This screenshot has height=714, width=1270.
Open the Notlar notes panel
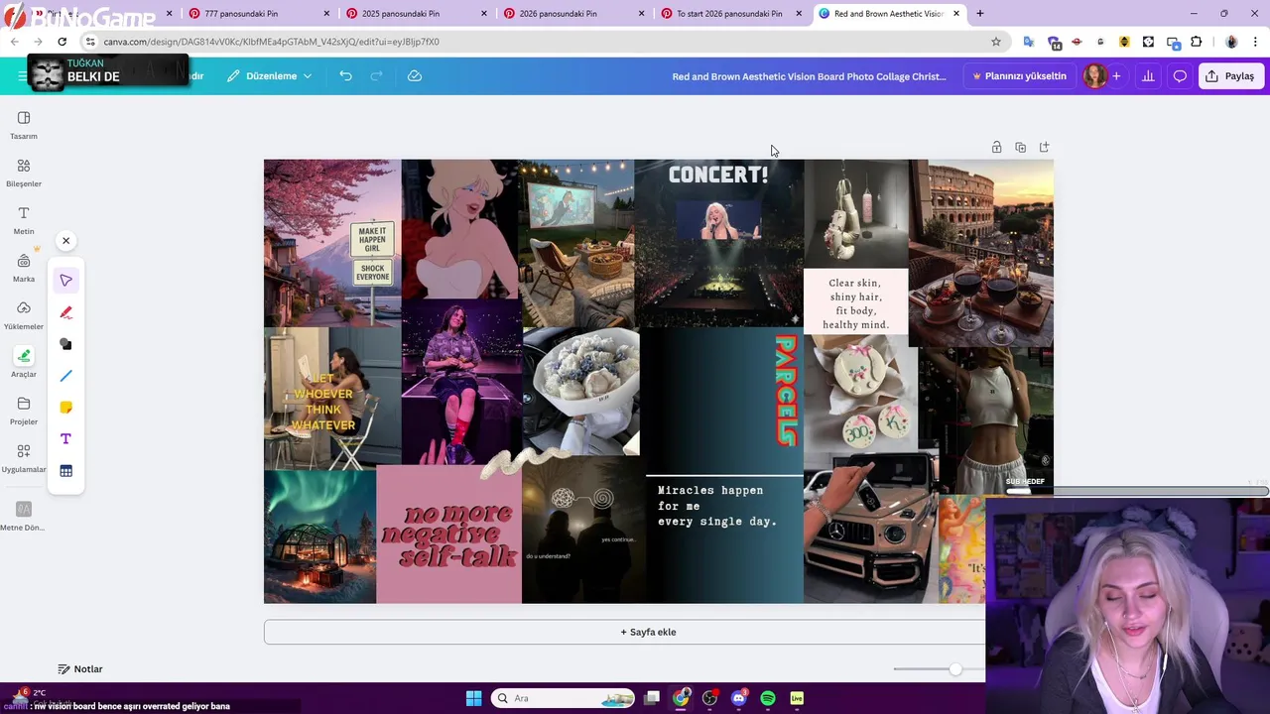tap(80, 669)
